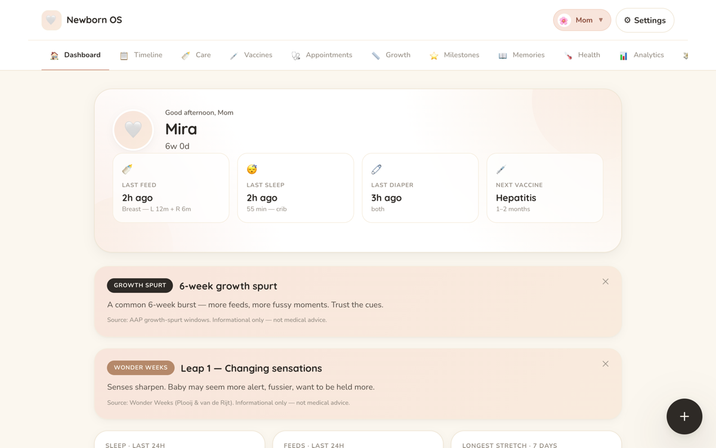
Task: Click 'LONGEST STRETCH · 7 DAYS' card heading
Action: click(510, 446)
